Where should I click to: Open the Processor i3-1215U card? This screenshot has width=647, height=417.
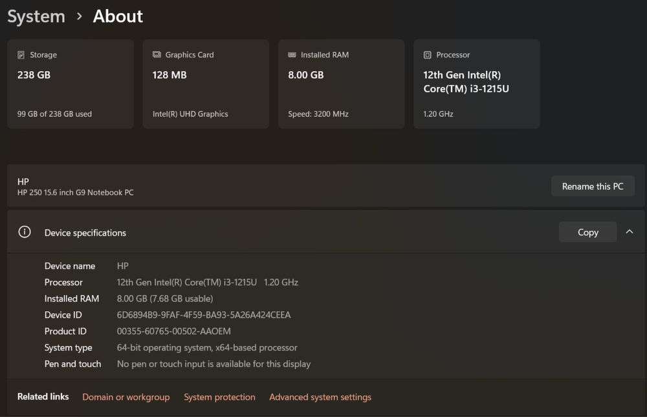(x=476, y=84)
